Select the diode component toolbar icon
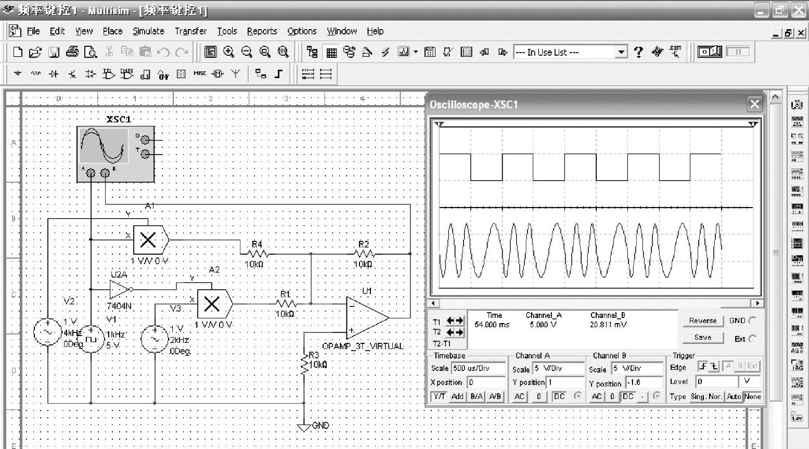Screen dimensions: 809x449 click(x=54, y=74)
